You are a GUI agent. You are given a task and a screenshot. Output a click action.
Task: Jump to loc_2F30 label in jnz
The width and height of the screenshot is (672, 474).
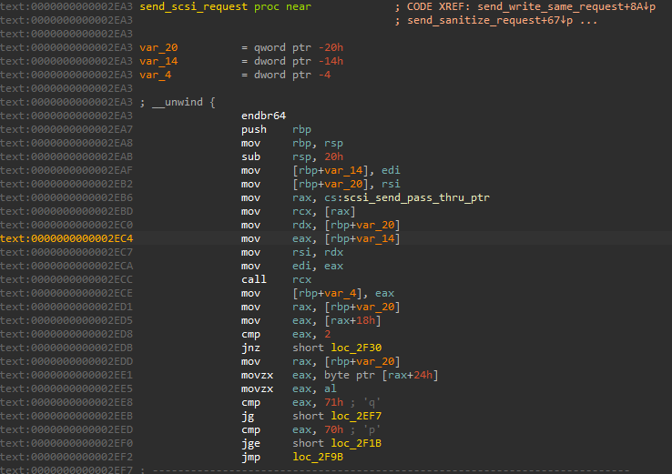[356, 348]
